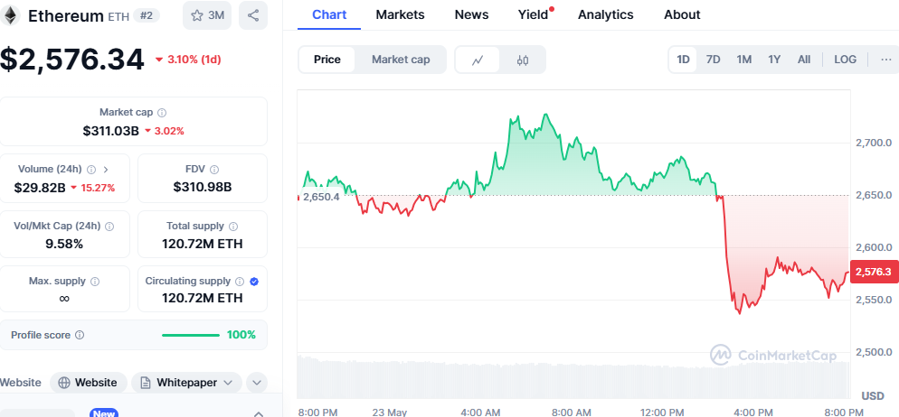The width and height of the screenshot is (899, 417).
Task: Click the Ethereum logo icon
Action: coord(10,15)
